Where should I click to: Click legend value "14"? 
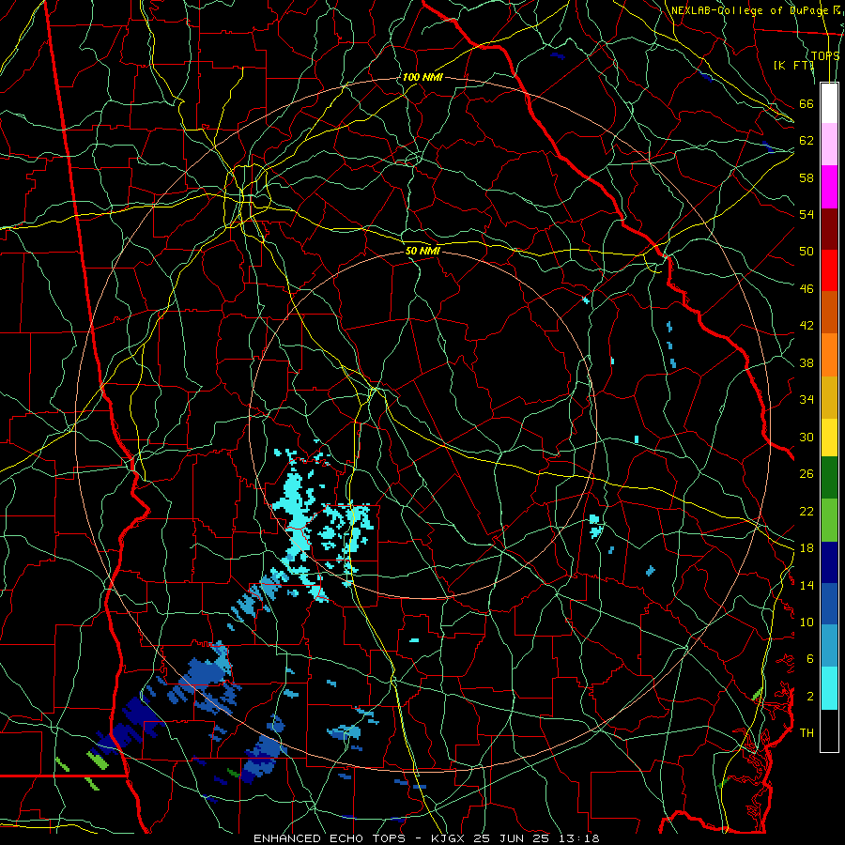(807, 585)
